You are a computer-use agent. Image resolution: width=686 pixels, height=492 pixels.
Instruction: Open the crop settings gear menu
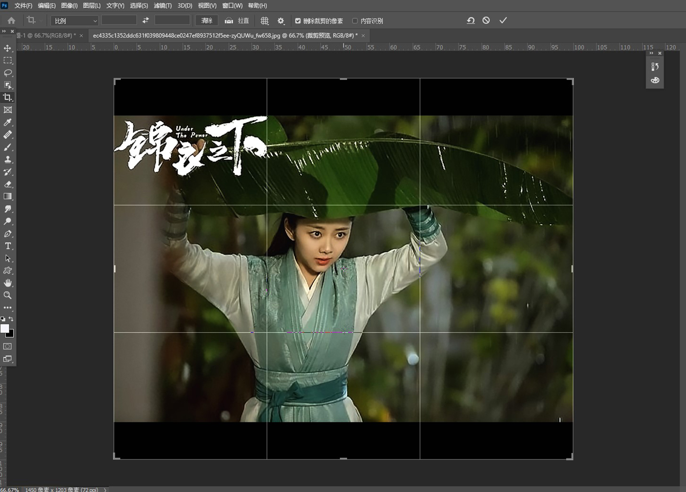tap(281, 20)
